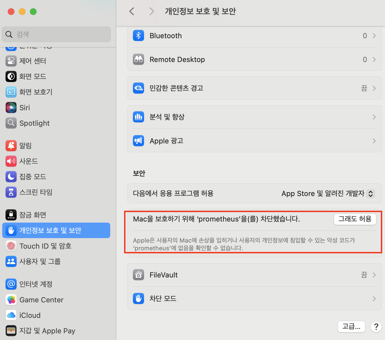Open 스크린 타임 hourglass icon
The width and height of the screenshot is (385, 340).
[x=11, y=192]
